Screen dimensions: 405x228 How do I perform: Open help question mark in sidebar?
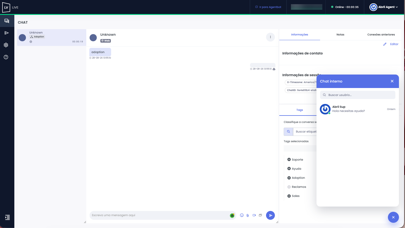[6, 57]
